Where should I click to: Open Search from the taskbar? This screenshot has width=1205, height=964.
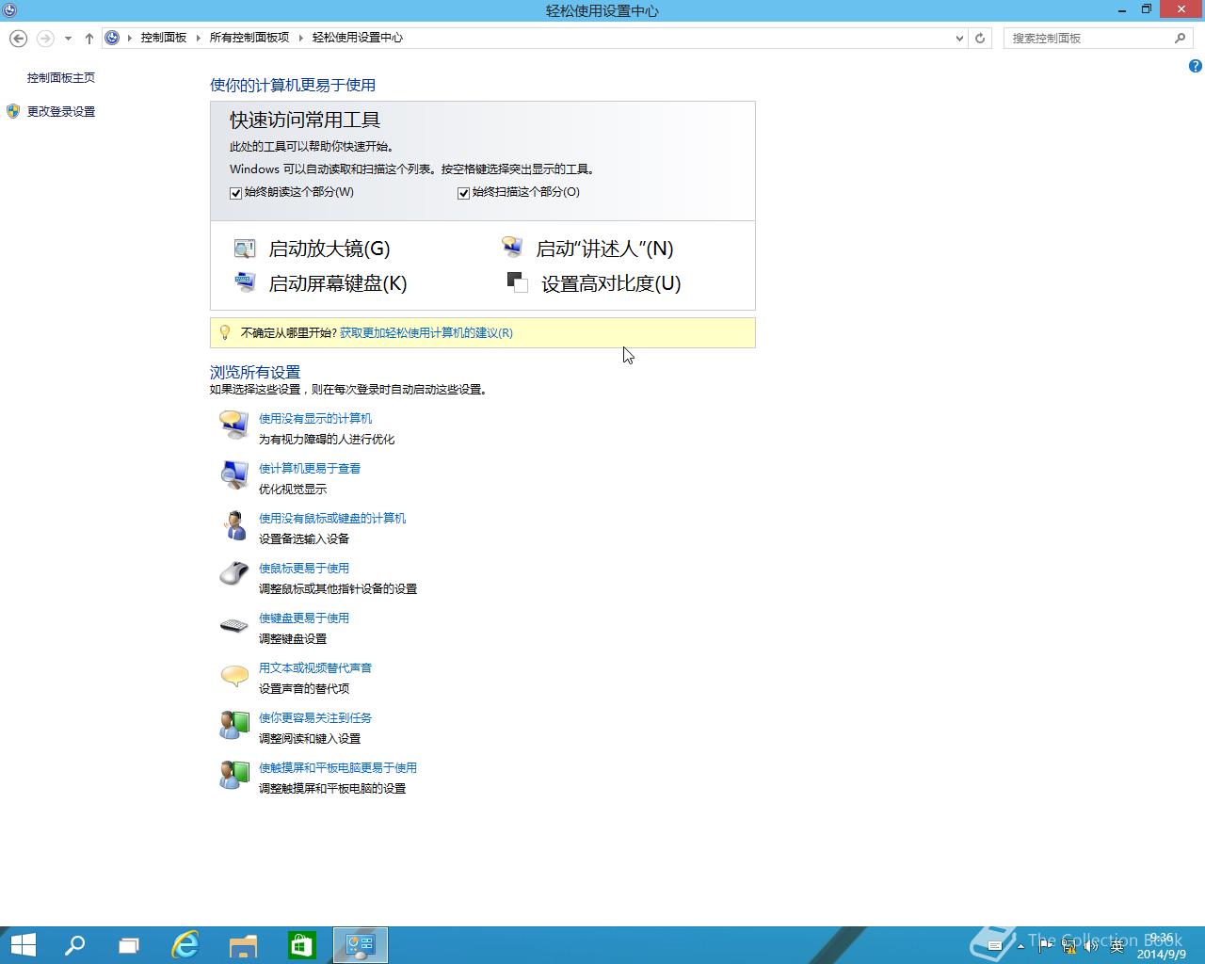[x=74, y=945]
